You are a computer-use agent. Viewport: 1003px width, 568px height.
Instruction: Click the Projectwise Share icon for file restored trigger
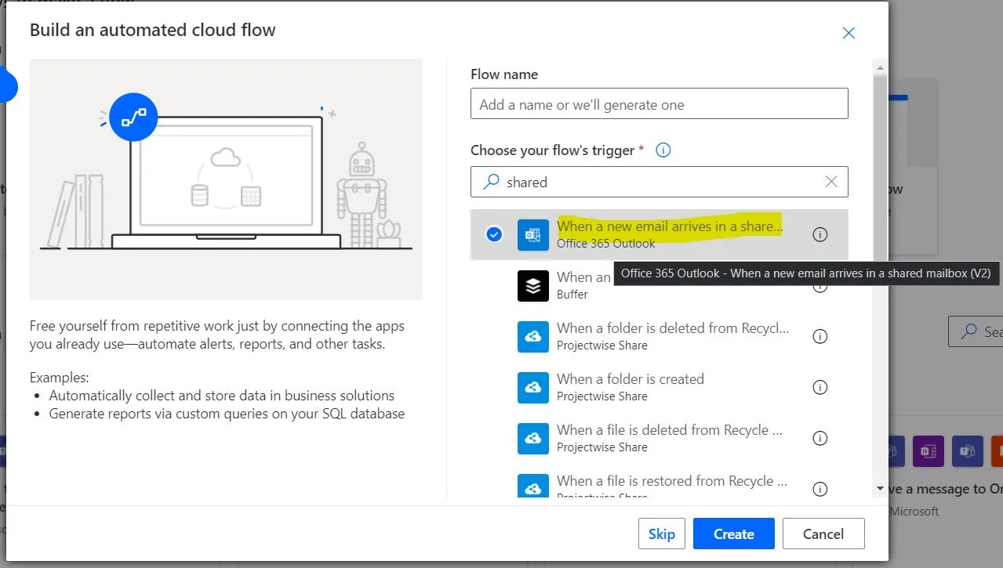(533, 487)
